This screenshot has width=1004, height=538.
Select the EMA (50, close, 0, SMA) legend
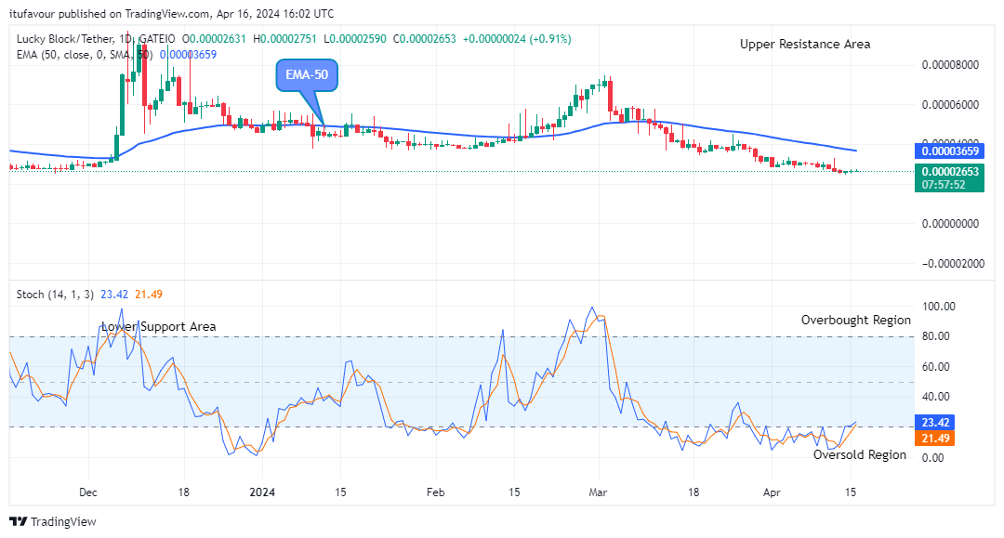click(x=85, y=55)
